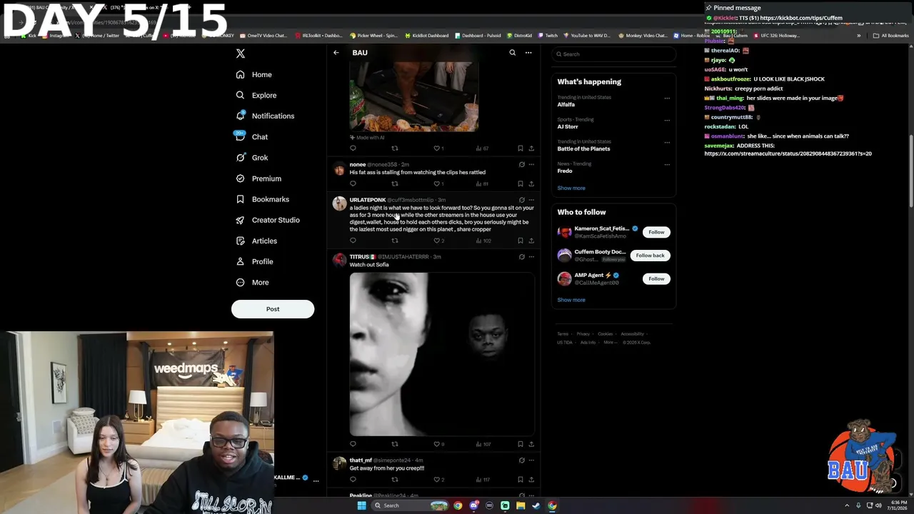
Task: Go to Home in the X sidebar
Action: (x=253, y=75)
